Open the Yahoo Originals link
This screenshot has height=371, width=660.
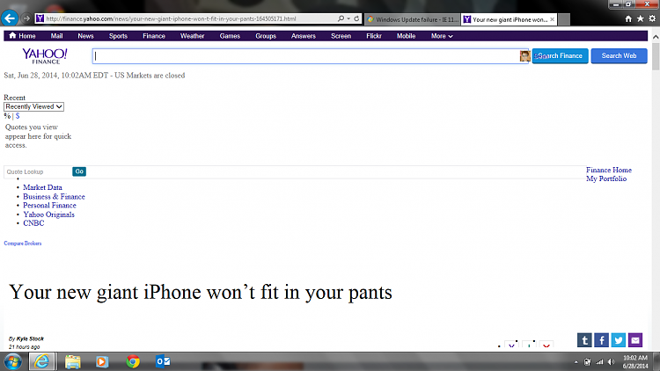[x=48, y=215]
